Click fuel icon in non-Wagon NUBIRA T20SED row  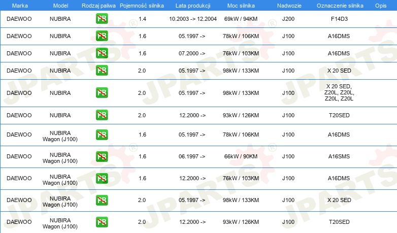pyautogui.click(x=102, y=115)
